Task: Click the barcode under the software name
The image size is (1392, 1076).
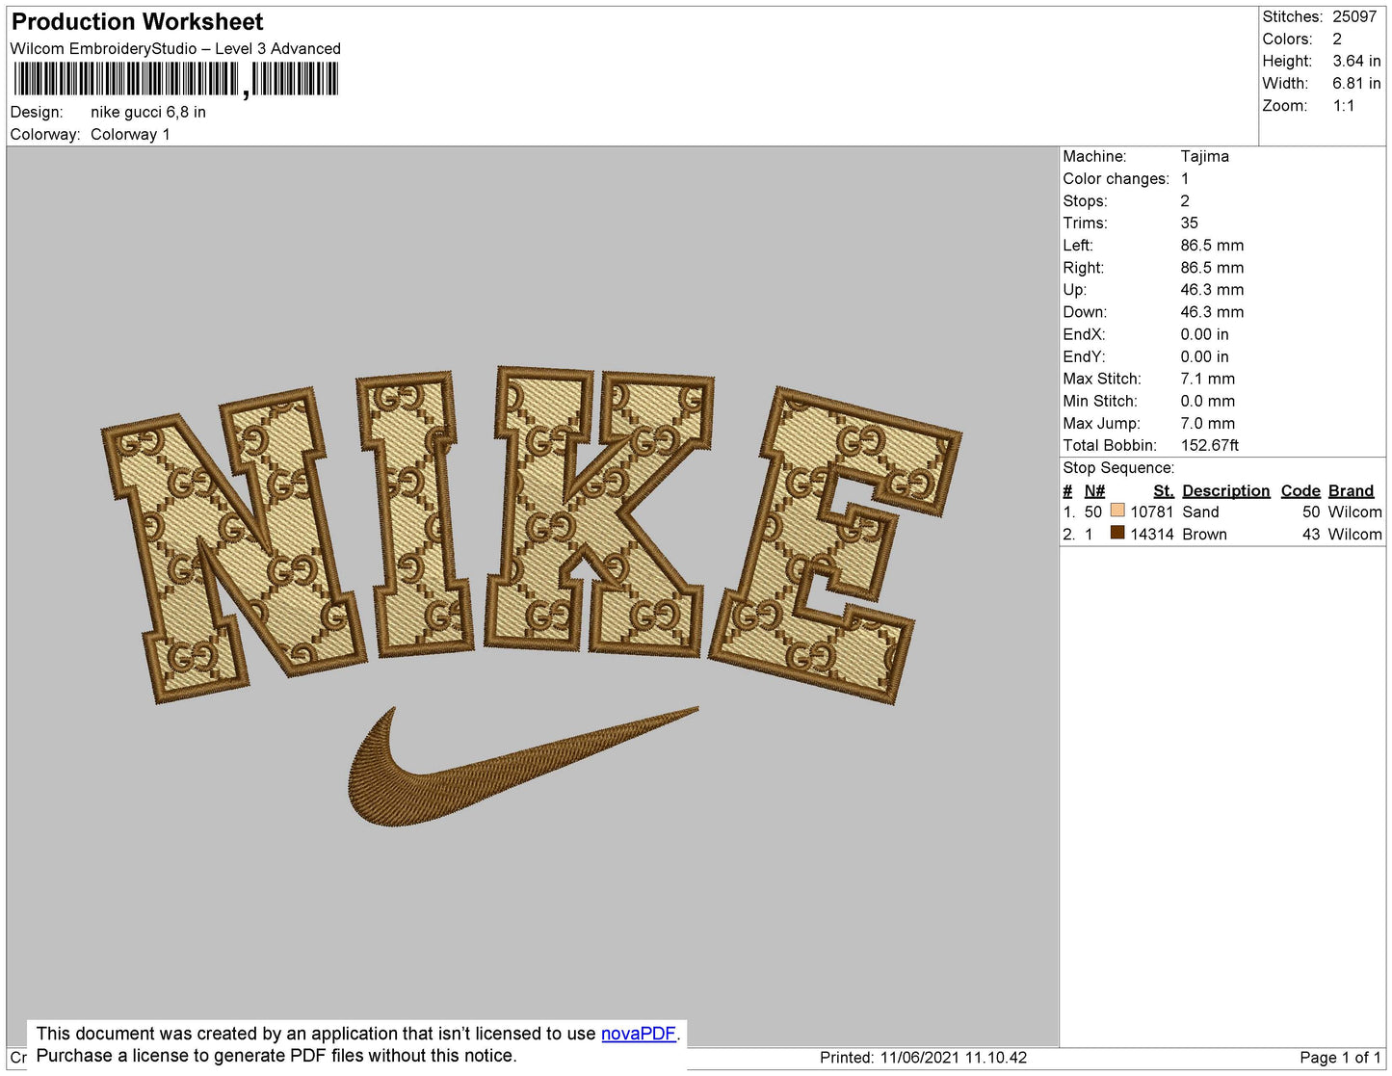Action: [x=176, y=79]
